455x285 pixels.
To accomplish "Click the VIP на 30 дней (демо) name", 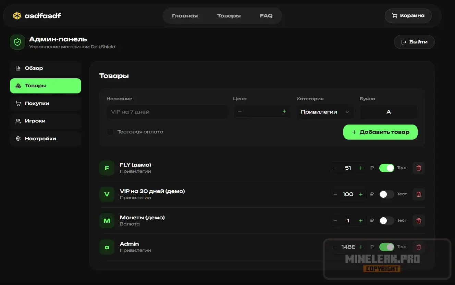I will point(152,191).
